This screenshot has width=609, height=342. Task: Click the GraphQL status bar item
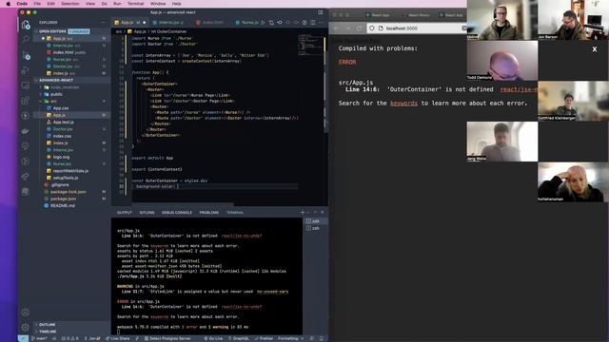[239, 338]
